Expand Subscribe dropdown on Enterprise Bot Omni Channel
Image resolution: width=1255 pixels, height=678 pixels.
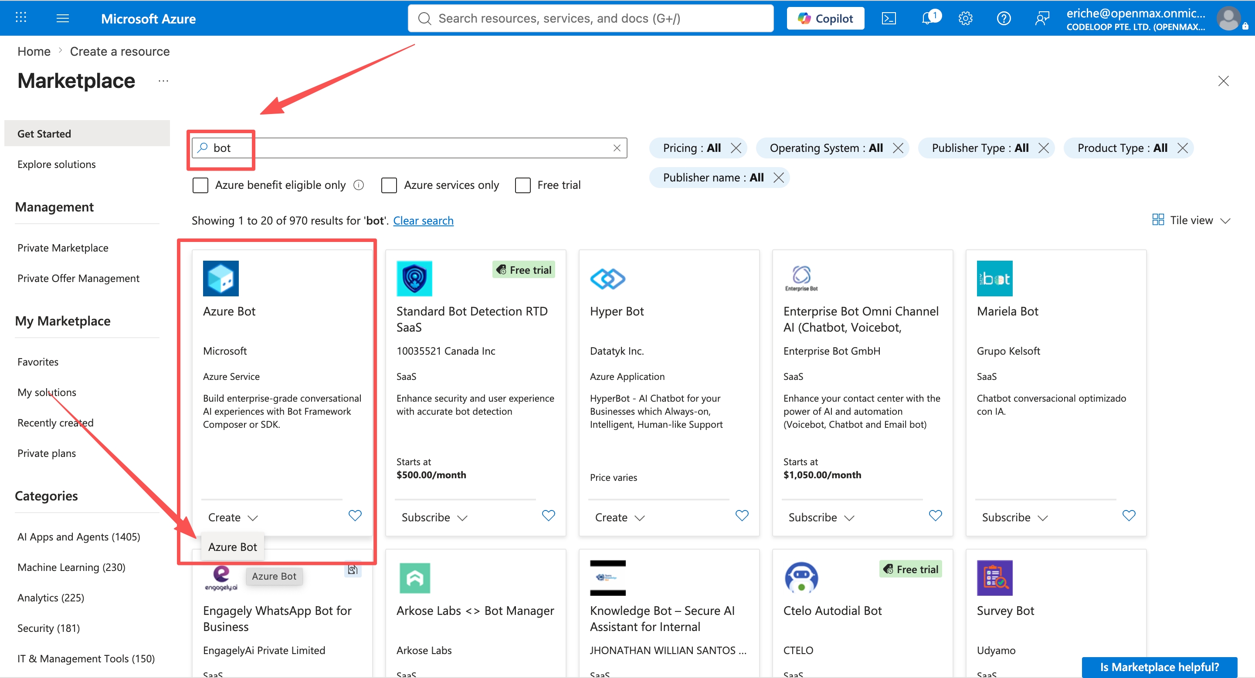tap(821, 517)
